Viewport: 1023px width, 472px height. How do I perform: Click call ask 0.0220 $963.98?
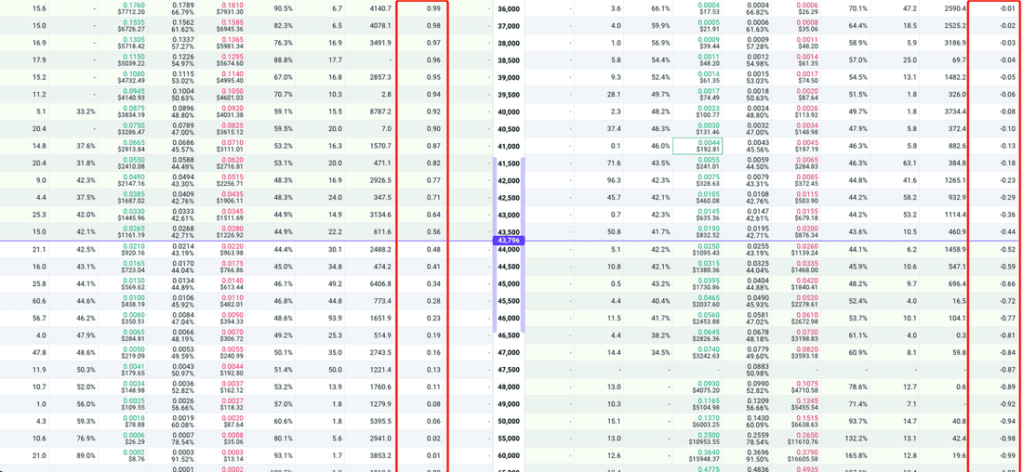click(233, 249)
